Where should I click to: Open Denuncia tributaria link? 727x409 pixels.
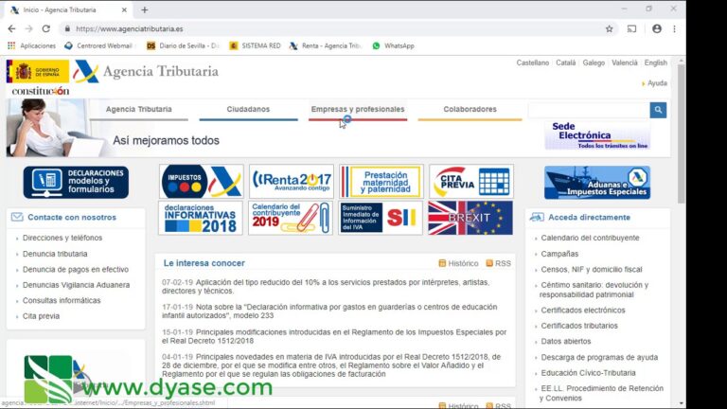coord(55,254)
